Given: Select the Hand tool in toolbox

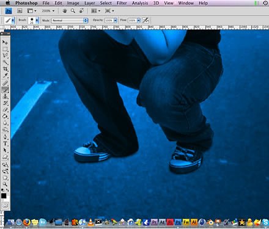Looking at the screenshot, I should pos(5,178).
